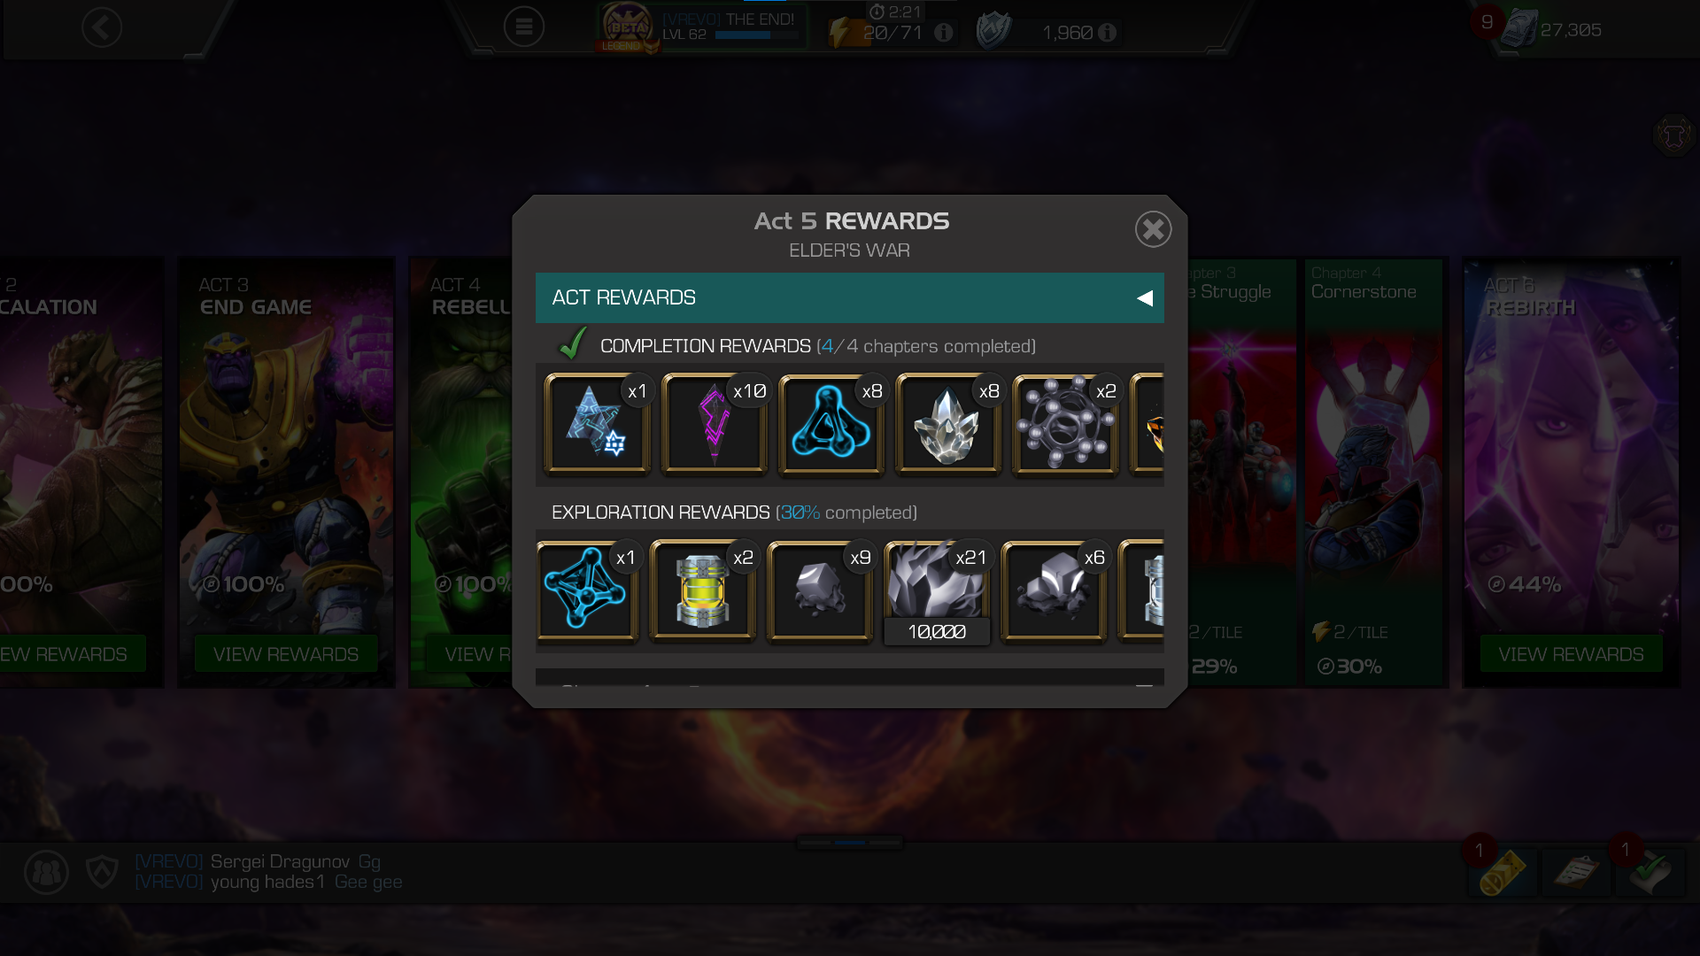Open energy info next to 20/71

(944, 33)
